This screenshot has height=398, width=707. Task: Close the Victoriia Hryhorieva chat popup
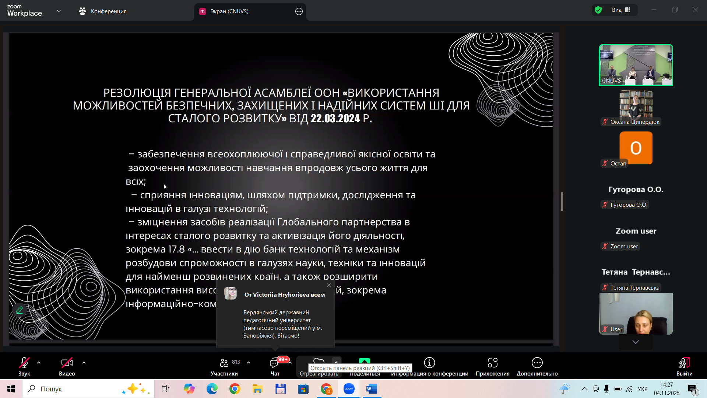point(329,285)
